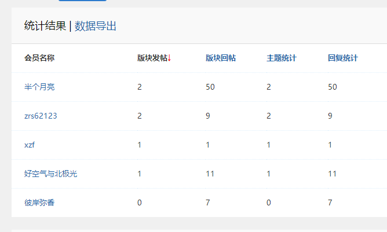Click 彼岸弥香's 回复统计 value 7

(x=330, y=202)
